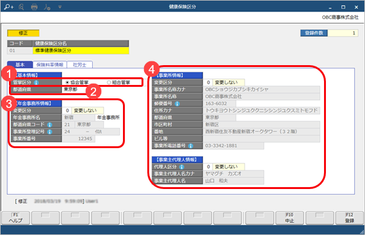Click the F10 中止 button

coord(289,218)
